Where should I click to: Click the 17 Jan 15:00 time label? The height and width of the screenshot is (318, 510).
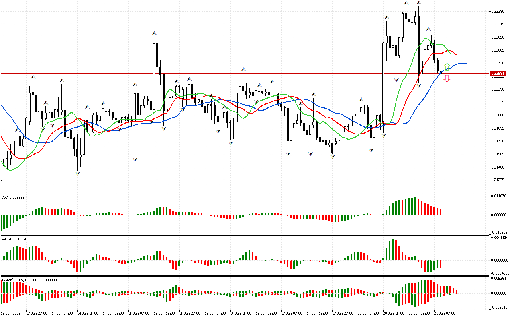click(x=317, y=313)
